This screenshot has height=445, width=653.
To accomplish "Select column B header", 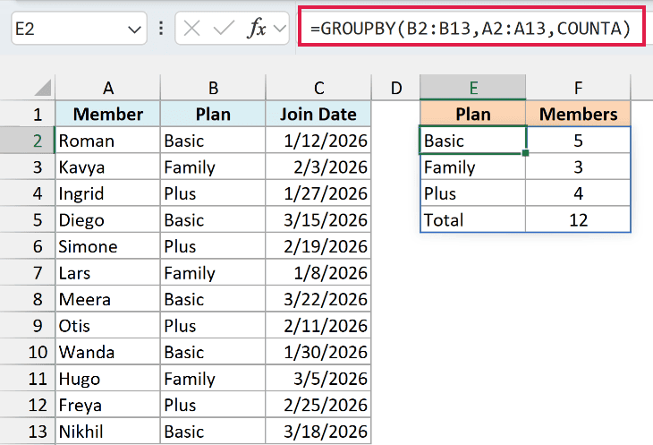I will tap(213, 88).
